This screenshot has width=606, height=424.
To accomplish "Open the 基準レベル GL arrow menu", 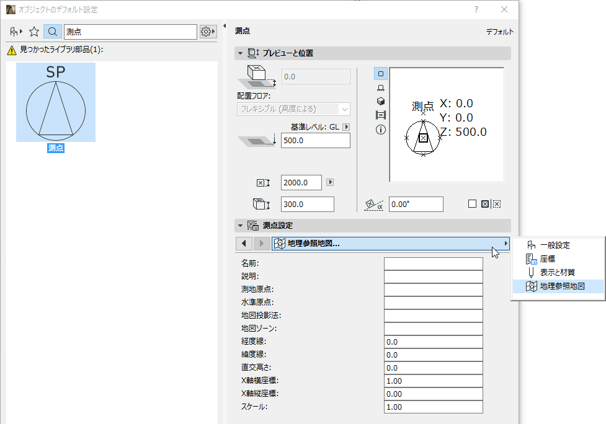I will 346,126.
